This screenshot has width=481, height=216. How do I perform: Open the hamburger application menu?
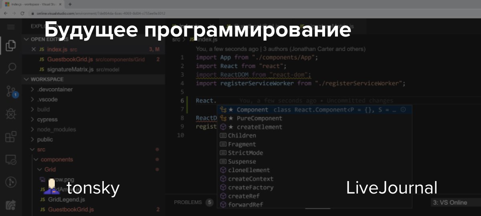pyautogui.click(x=11, y=27)
